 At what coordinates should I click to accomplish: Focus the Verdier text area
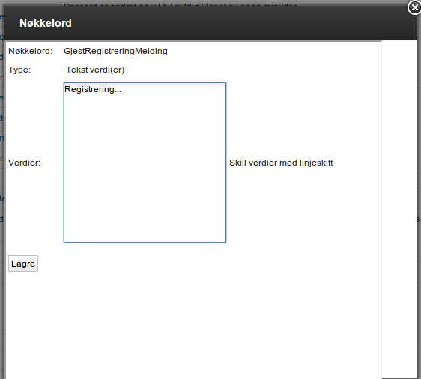pos(145,163)
